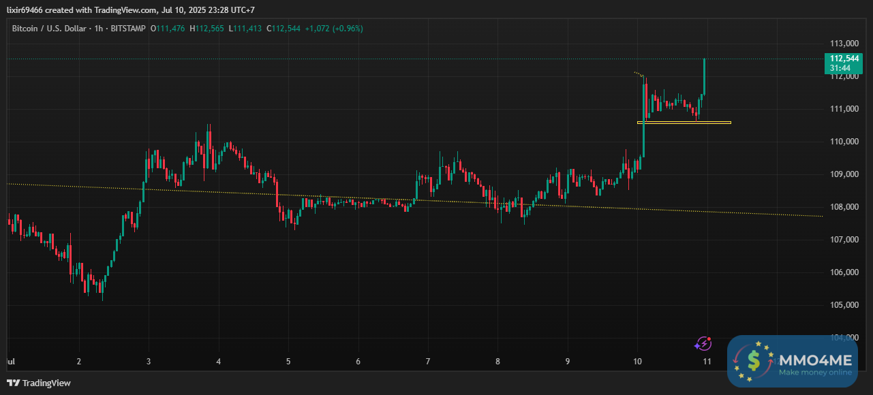Click date 11 on the time axis

(707, 361)
